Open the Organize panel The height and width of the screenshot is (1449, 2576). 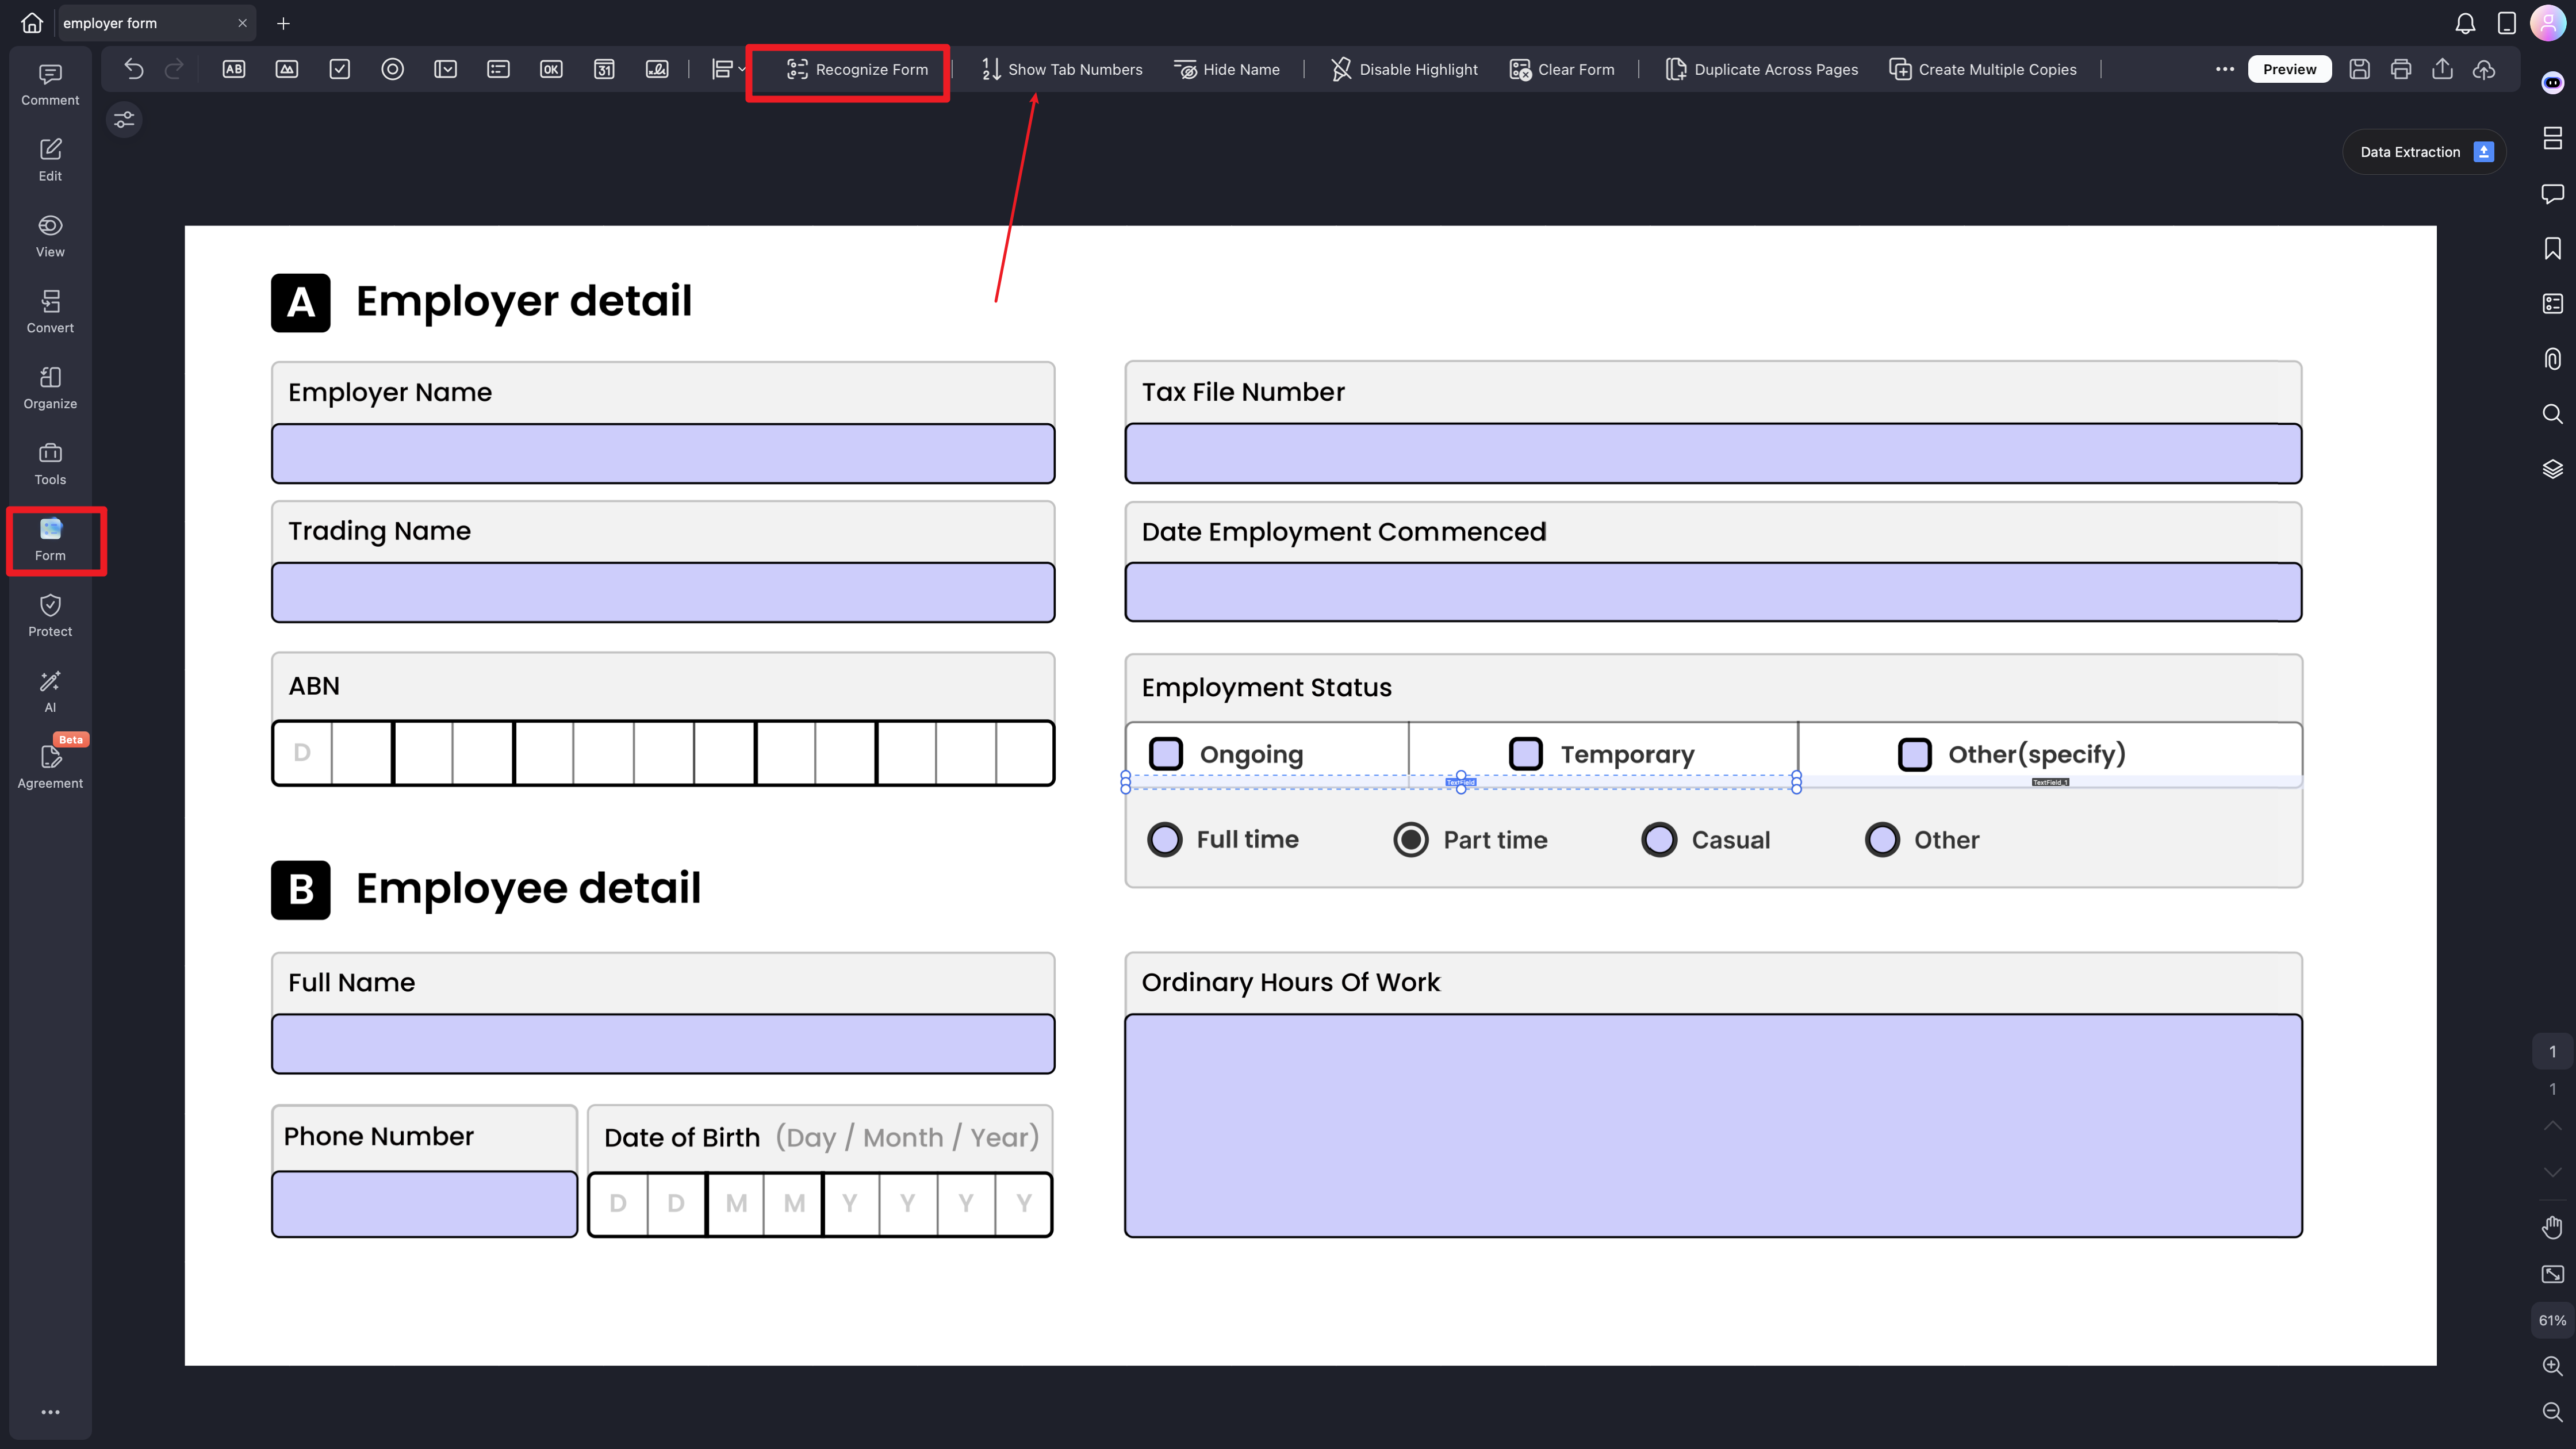click(x=50, y=389)
